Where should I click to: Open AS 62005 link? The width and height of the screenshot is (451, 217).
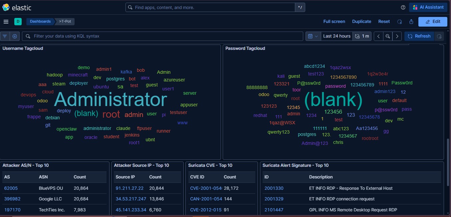11,188
